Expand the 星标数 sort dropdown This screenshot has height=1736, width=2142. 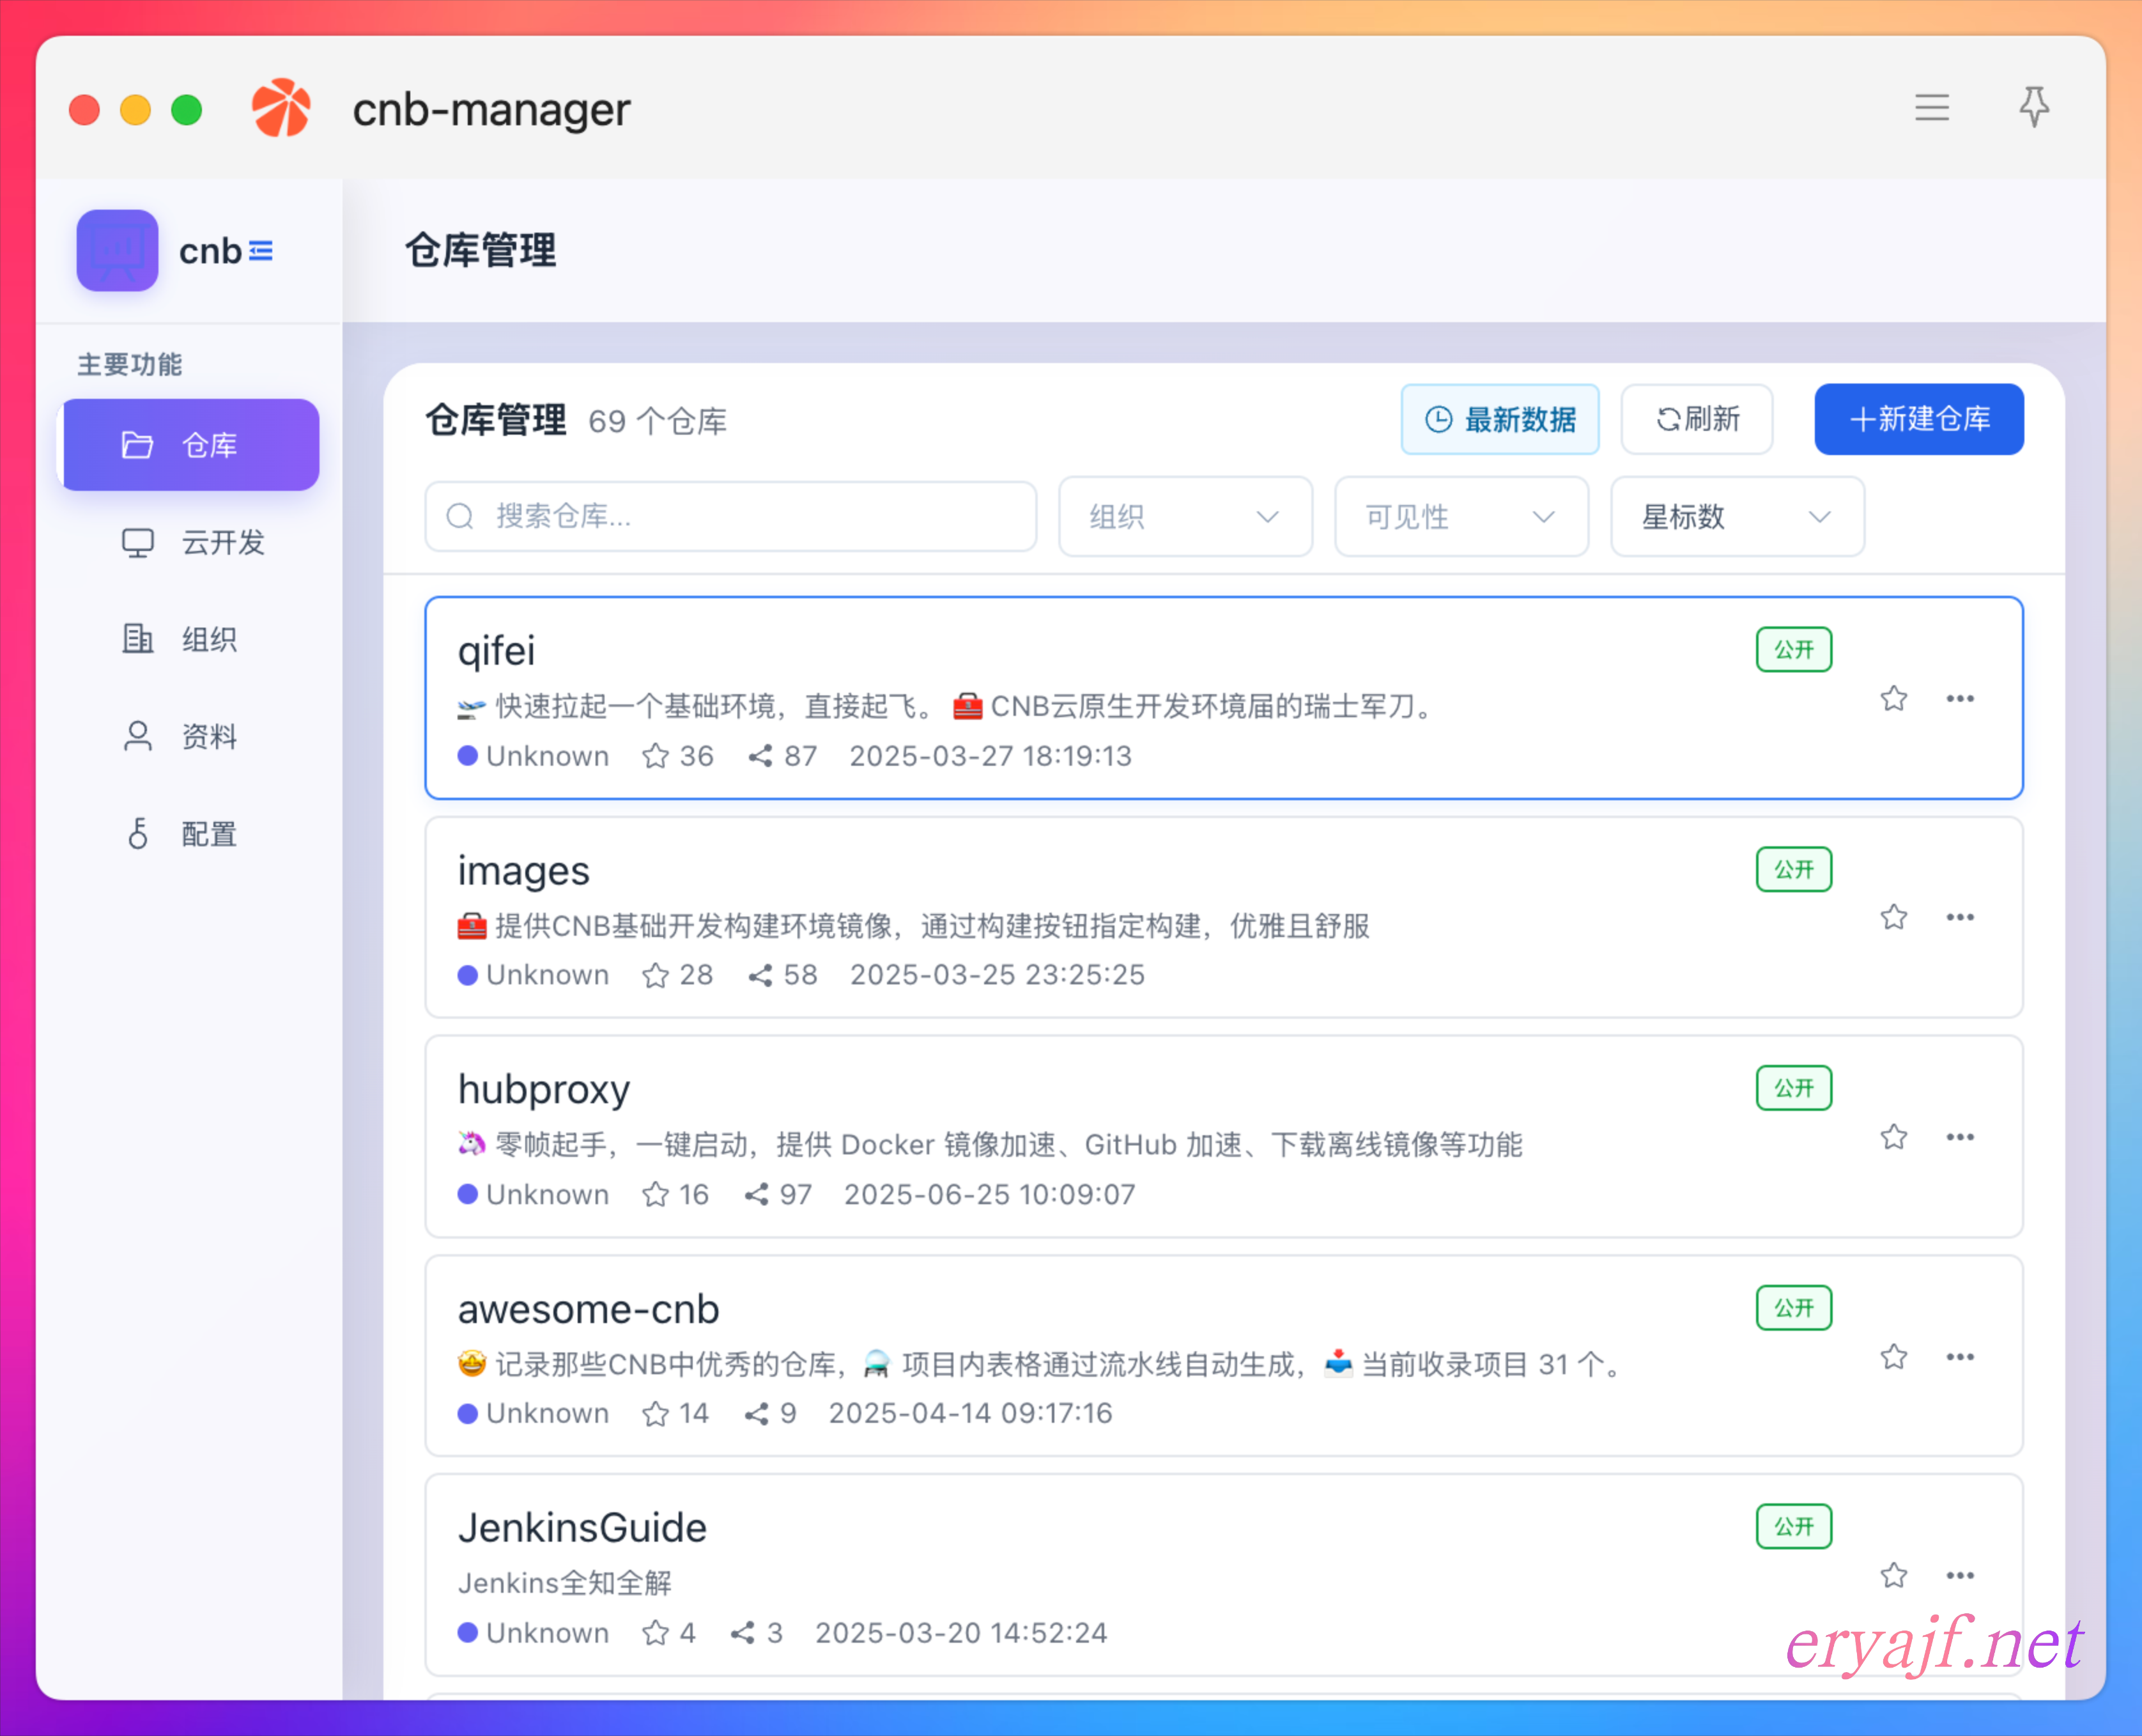[x=1736, y=517]
